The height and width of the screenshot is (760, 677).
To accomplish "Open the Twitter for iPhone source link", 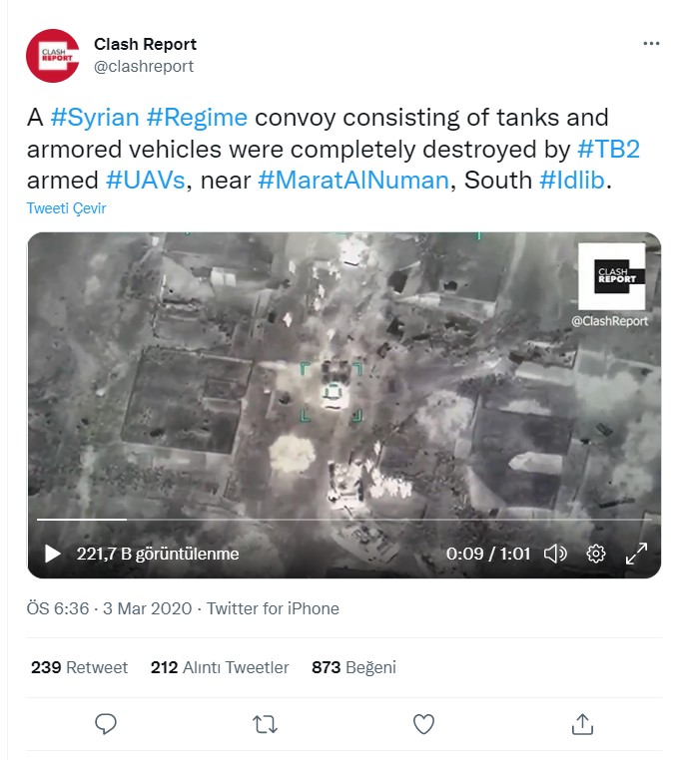I will click(x=273, y=608).
